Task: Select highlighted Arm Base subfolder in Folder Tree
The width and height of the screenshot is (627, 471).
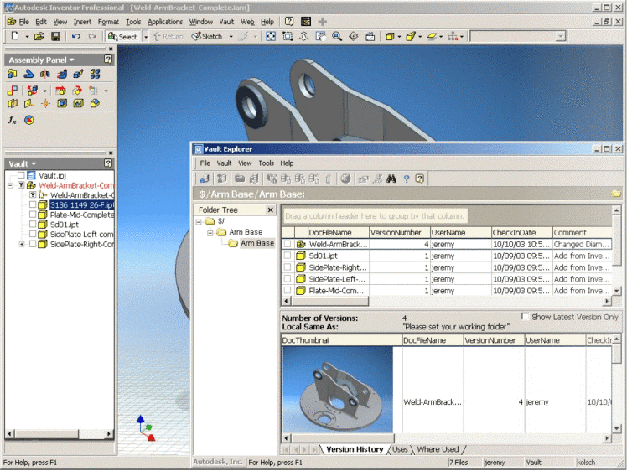Action: (x=256, y=243)
